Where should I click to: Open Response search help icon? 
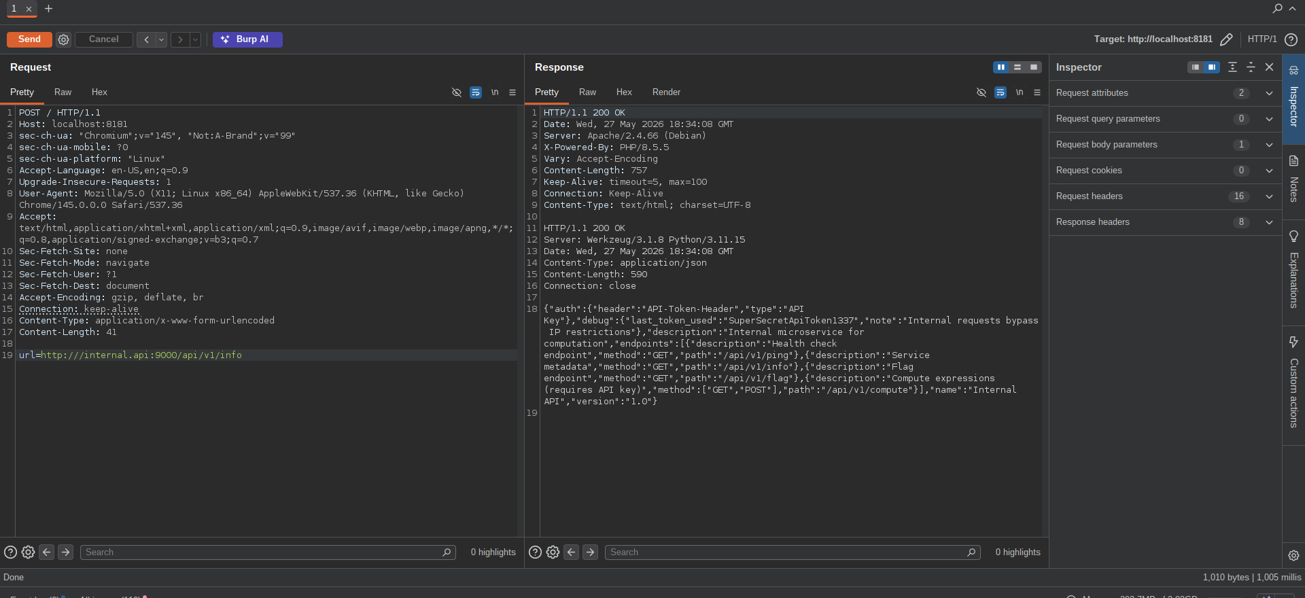pyautogui.click(x=535, y=552)
